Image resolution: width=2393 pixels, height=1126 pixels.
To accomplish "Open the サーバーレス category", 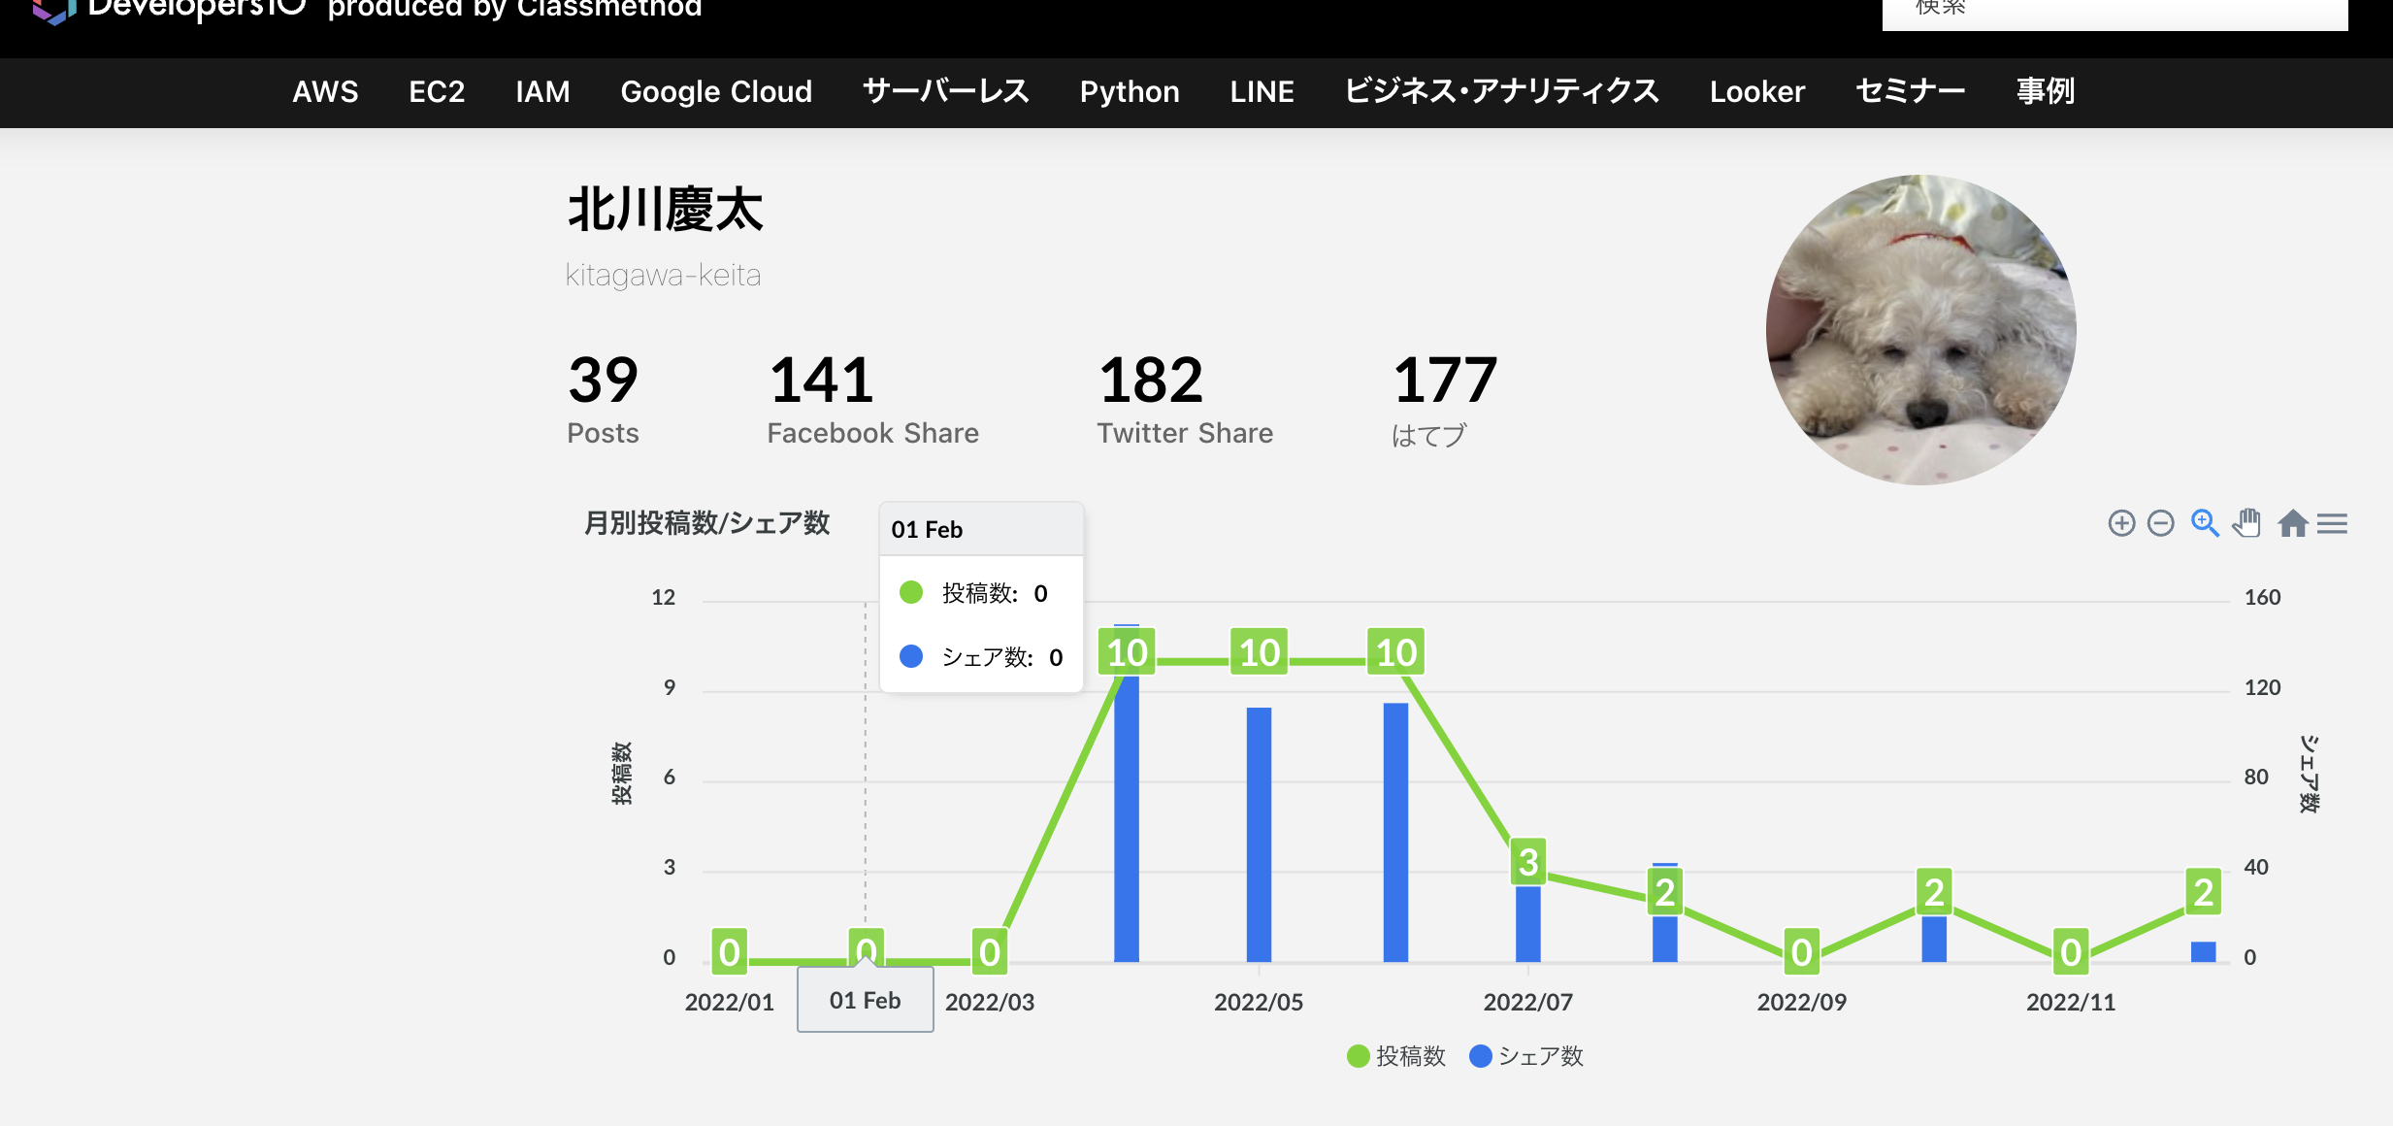I will (x=946, y=91).
